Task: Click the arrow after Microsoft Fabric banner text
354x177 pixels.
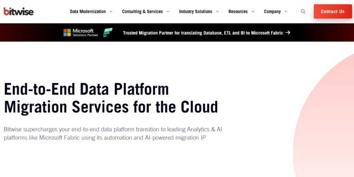Action: coord(288,32)
